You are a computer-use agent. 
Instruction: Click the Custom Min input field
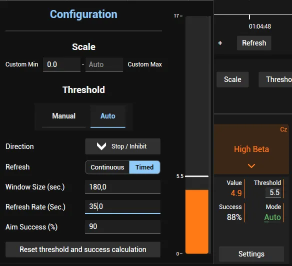61,64
